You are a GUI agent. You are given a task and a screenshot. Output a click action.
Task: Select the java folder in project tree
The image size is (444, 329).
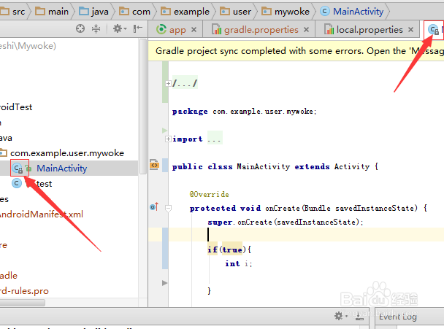[6, 138]
